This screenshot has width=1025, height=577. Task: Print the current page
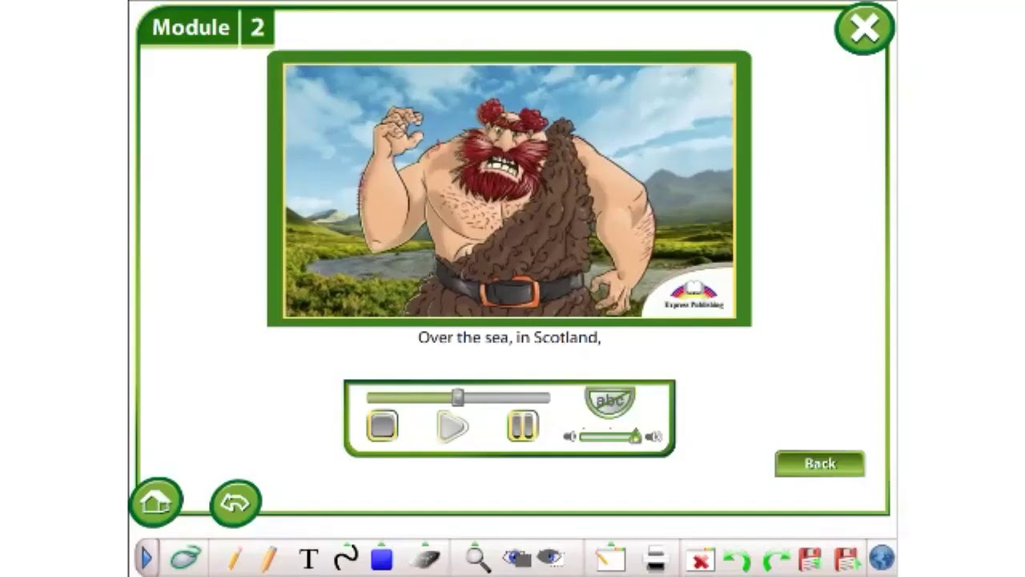click(656, 559)
